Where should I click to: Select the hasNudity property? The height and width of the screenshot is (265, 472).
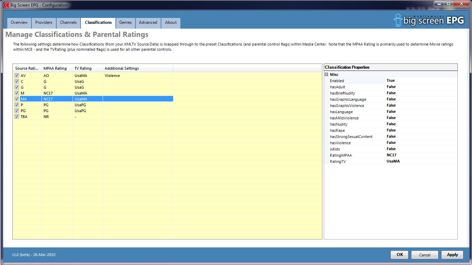390,124
